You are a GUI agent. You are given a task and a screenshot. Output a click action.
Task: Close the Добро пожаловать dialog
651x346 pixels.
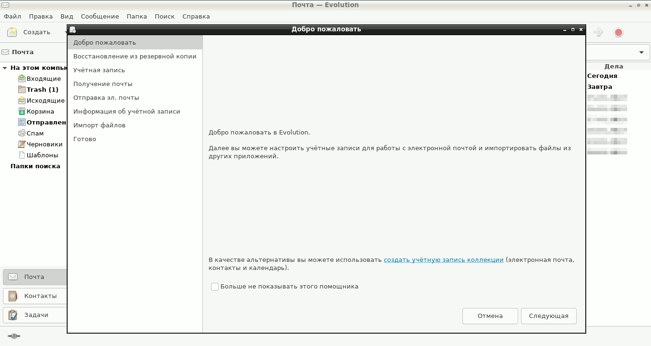click(581, 29)
